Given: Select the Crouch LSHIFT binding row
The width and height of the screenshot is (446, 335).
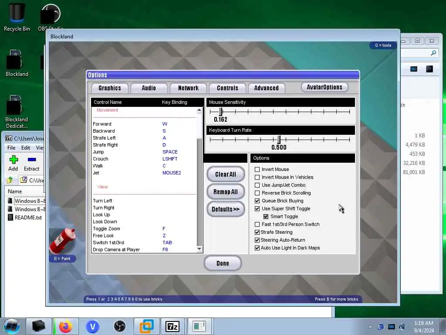Looking at the screenshot, I should click(144, 159).
